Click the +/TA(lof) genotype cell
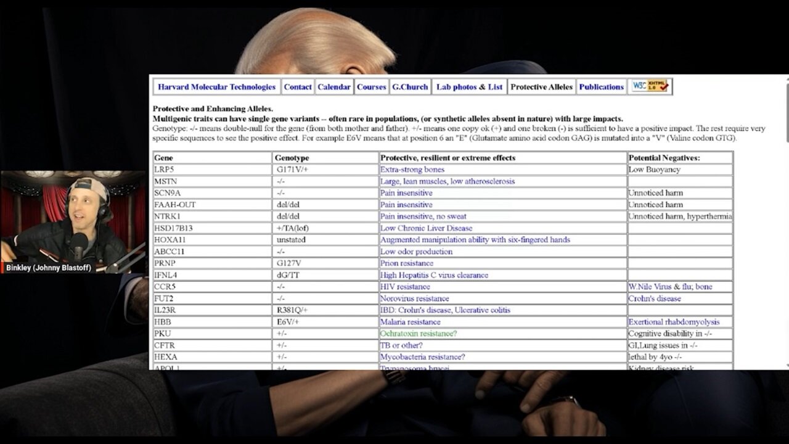The height and width of the screenshot is (444, 789). pyautogui.click(x=326, y=228)
